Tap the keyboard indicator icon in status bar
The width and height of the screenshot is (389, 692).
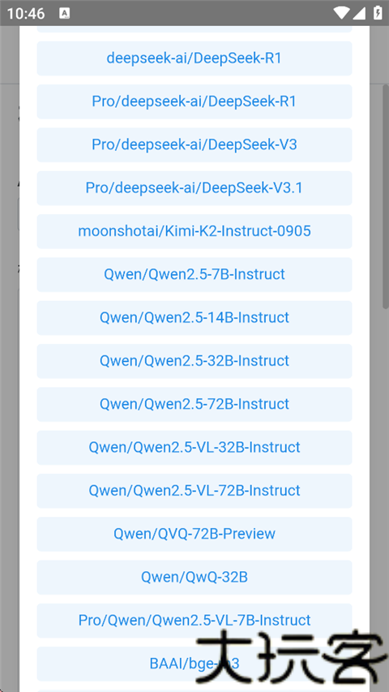tap(64, 13)
